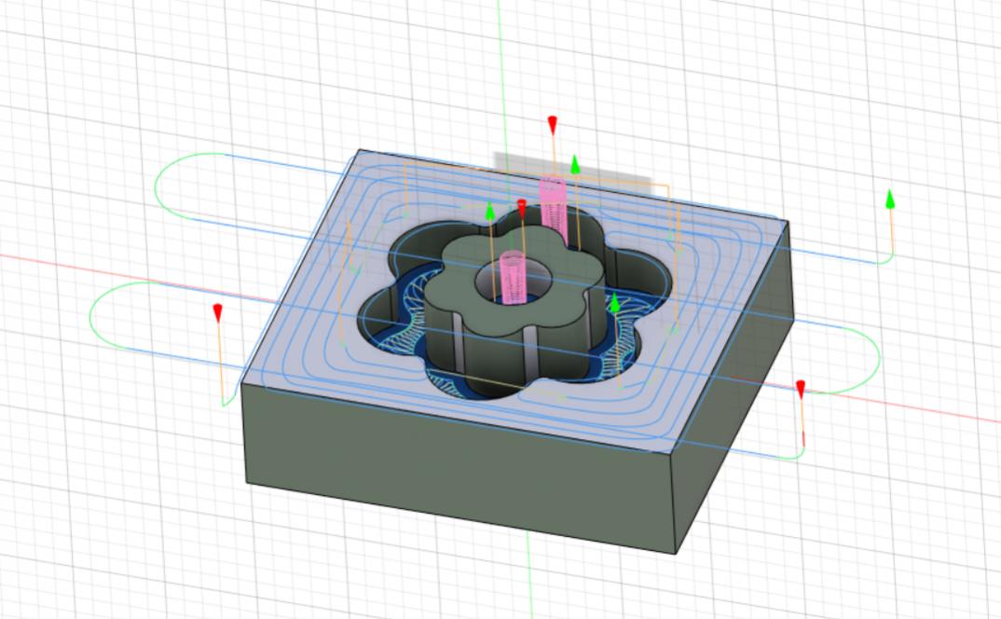Click the topmost red arrow marker above the block
The height and width of the screenshot is (619, 1001).
[x=553, y=125]
